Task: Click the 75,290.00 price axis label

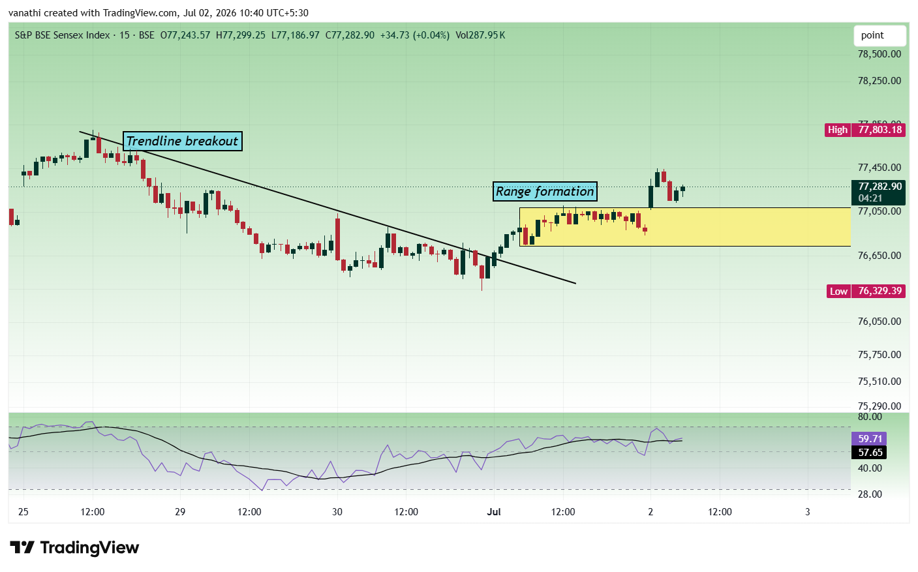Action: tap(880, 406)
